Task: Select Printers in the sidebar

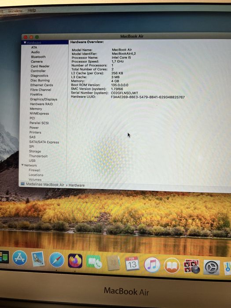Action: [35, 132]
